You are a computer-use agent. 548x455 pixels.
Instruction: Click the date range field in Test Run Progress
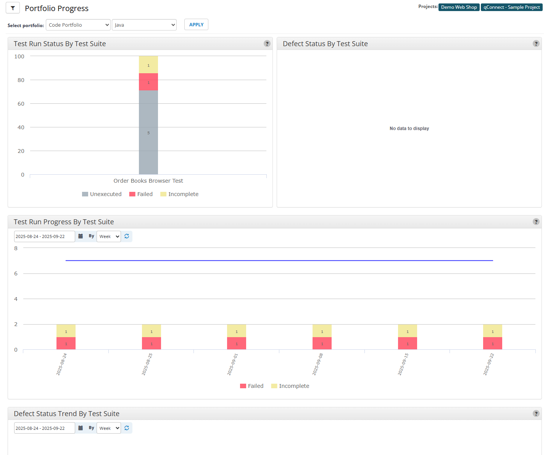coord(44,236)
